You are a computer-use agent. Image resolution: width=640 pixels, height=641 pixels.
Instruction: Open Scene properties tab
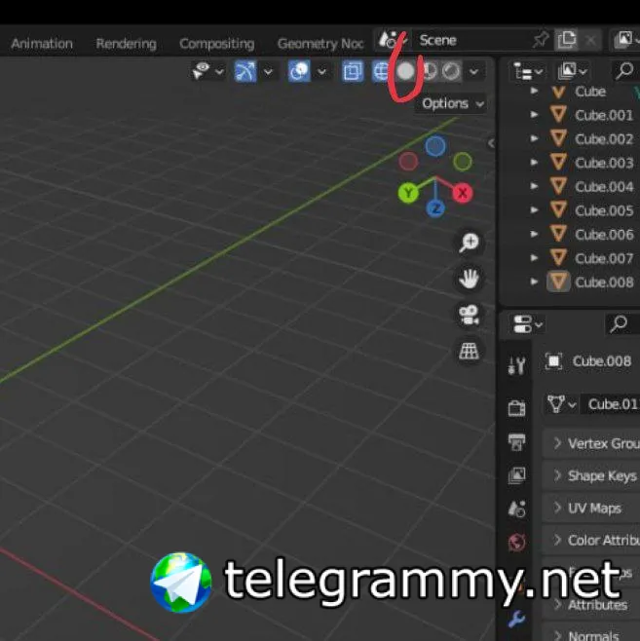point(516,509)
